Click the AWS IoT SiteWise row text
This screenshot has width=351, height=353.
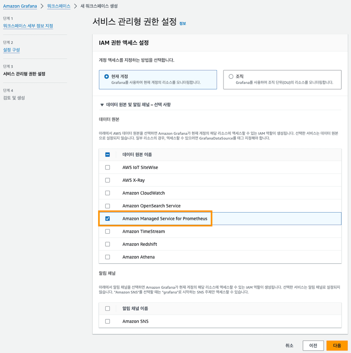pyautogui.click(x=140, y=167)
